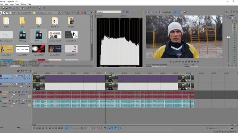Screen dimensions: 238x133
Task: Click Play under the video preview
Action: (x=179, y=62)
